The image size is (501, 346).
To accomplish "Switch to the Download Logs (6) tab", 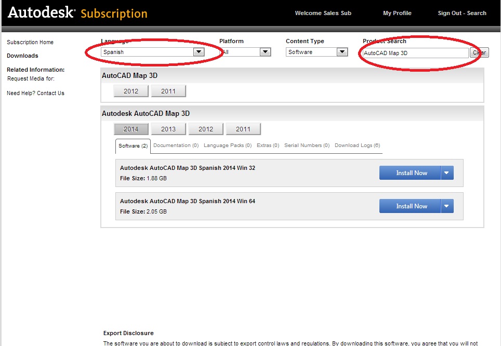I will pos(358,145).
